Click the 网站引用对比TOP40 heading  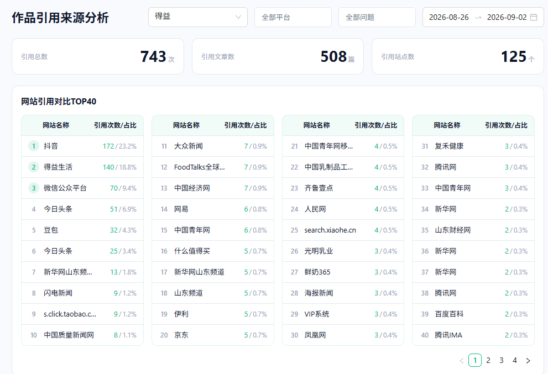[59, 101]
